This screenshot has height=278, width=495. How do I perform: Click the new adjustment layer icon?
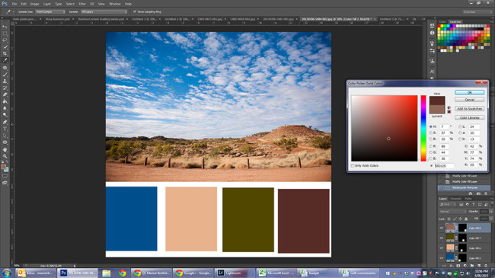click(x=465, y=266)
